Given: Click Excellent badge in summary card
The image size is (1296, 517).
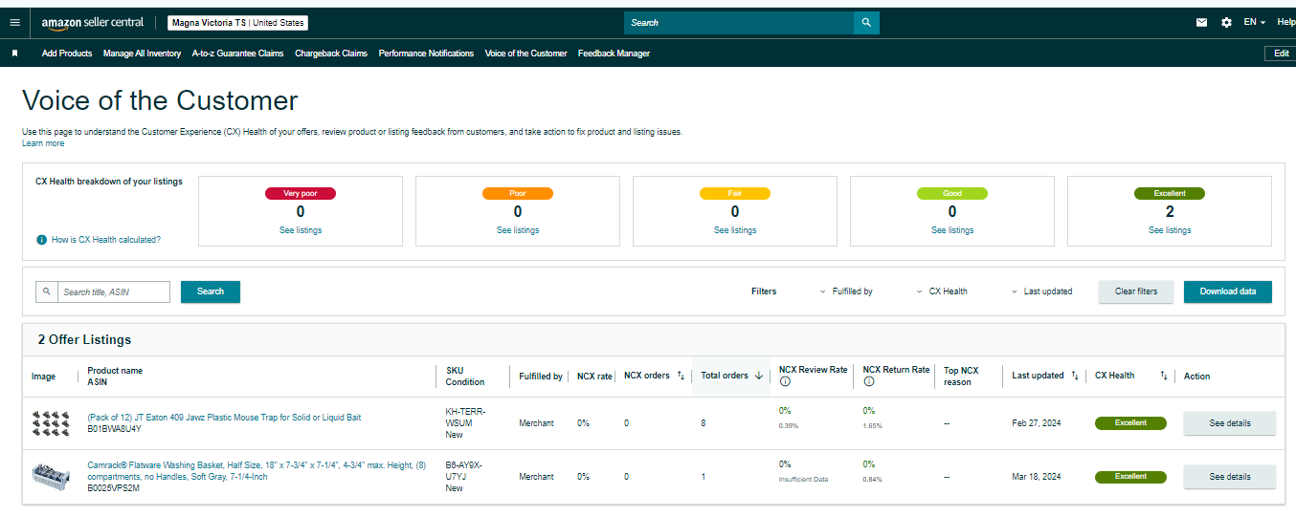Looking at the screenshot, I should tap(1170, 193).
